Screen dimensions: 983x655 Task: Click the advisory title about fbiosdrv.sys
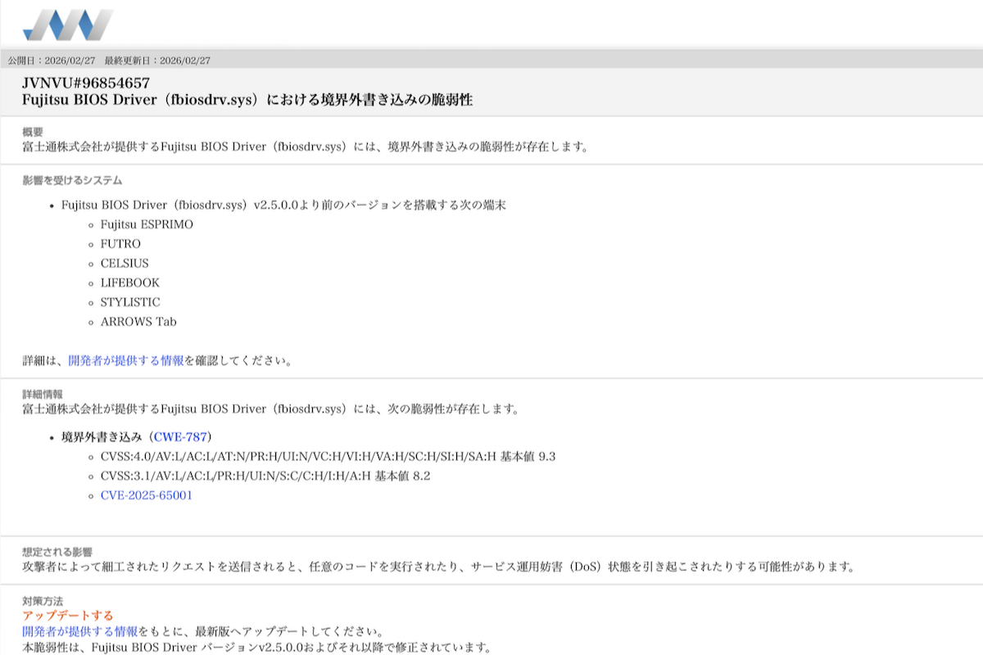click(x=247, y=101)
